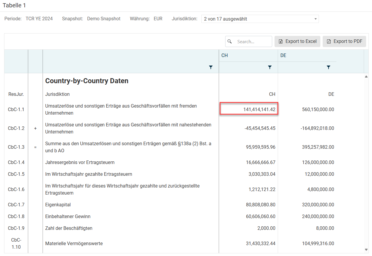Click the filter icon in CH column
The height and width of the screenshot is (256, 372).
[x=270, y=67]
